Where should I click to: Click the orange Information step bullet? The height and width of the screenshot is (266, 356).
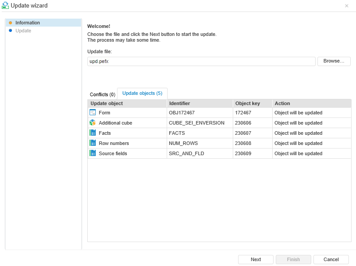pyautogui.click(x=10, y=23)
